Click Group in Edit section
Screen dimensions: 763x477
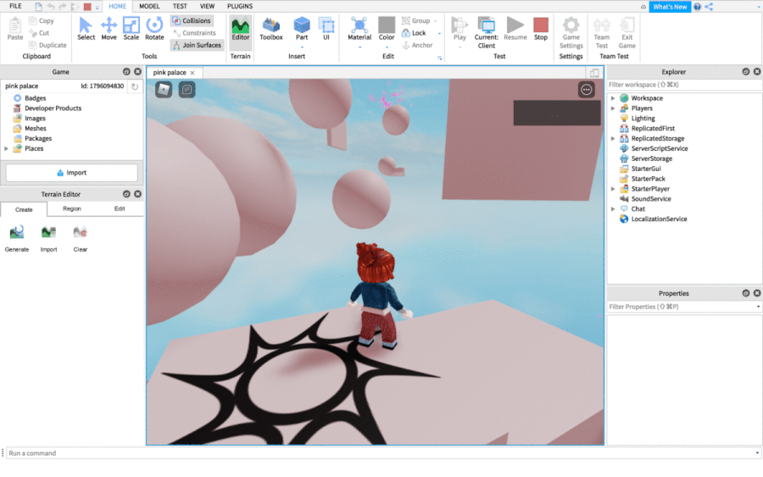[x=416, y=21]
